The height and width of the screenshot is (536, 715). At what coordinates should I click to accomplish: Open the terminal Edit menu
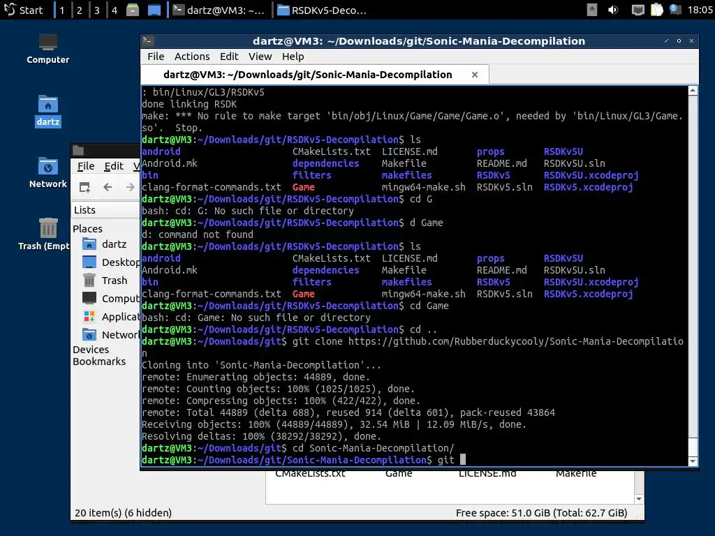pos(229,57)
